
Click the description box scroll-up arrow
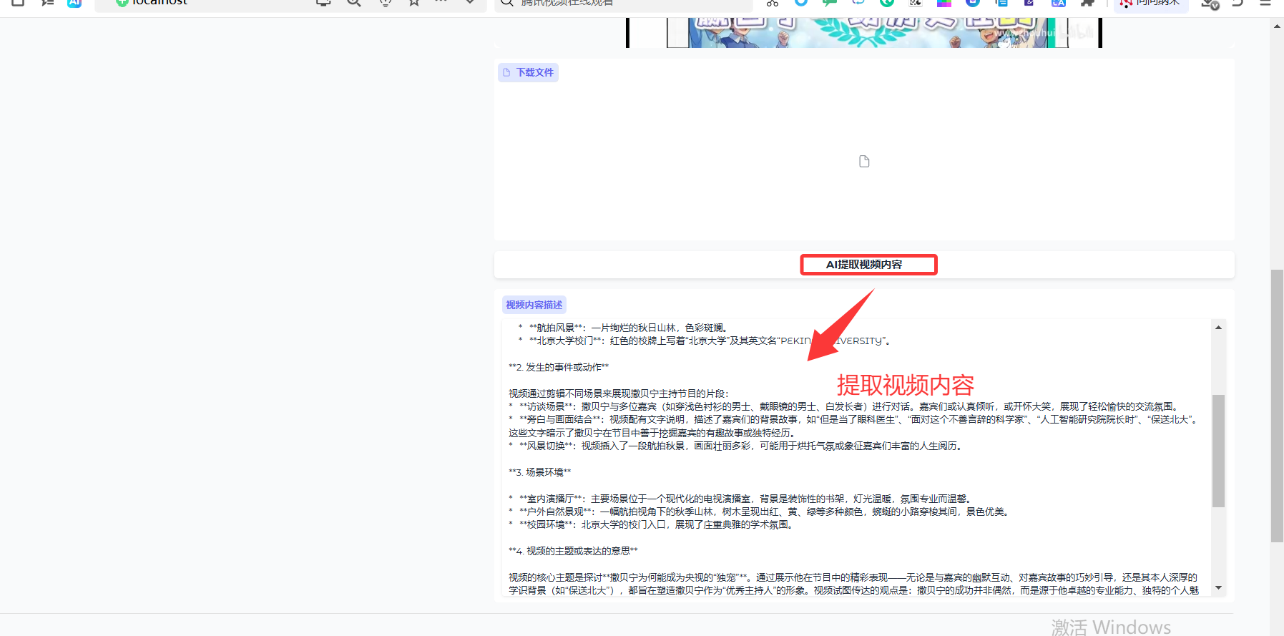tap(1218, 328)
